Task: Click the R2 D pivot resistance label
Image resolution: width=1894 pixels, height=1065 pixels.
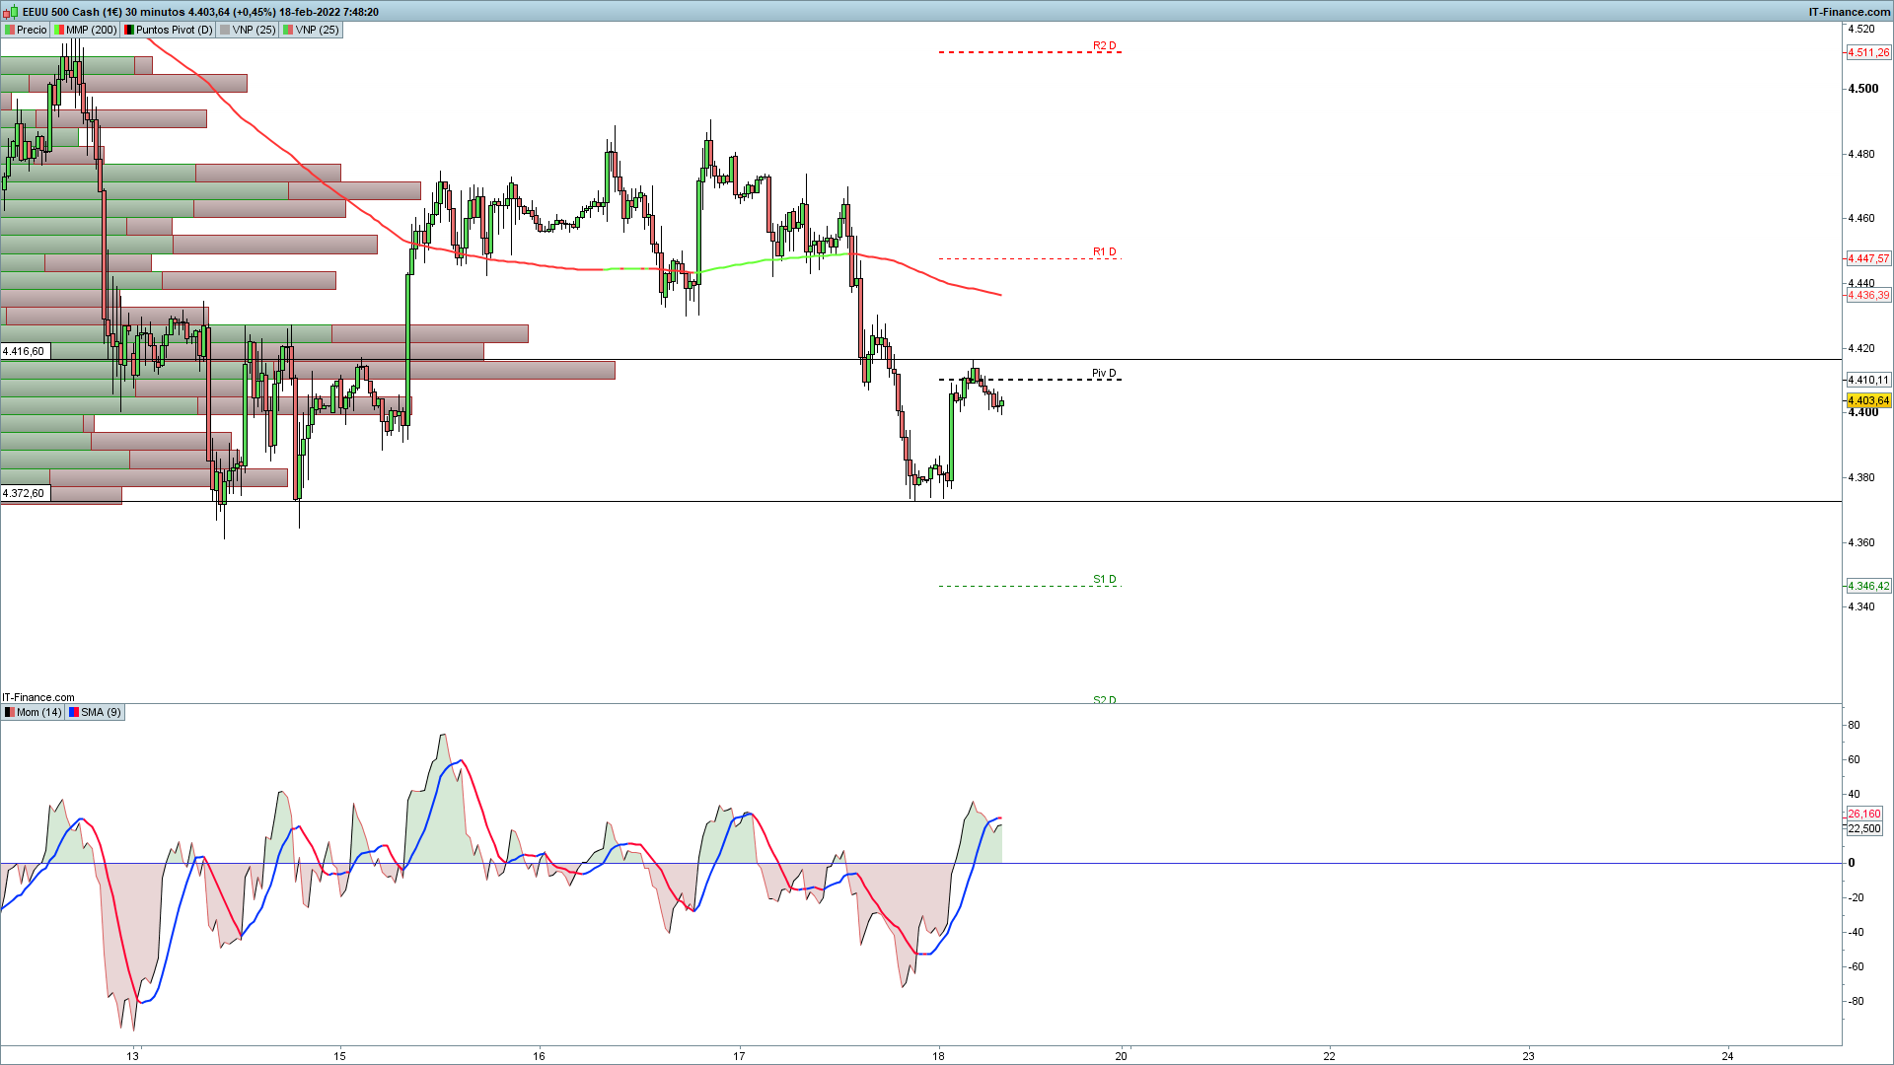Action: 1104,45
